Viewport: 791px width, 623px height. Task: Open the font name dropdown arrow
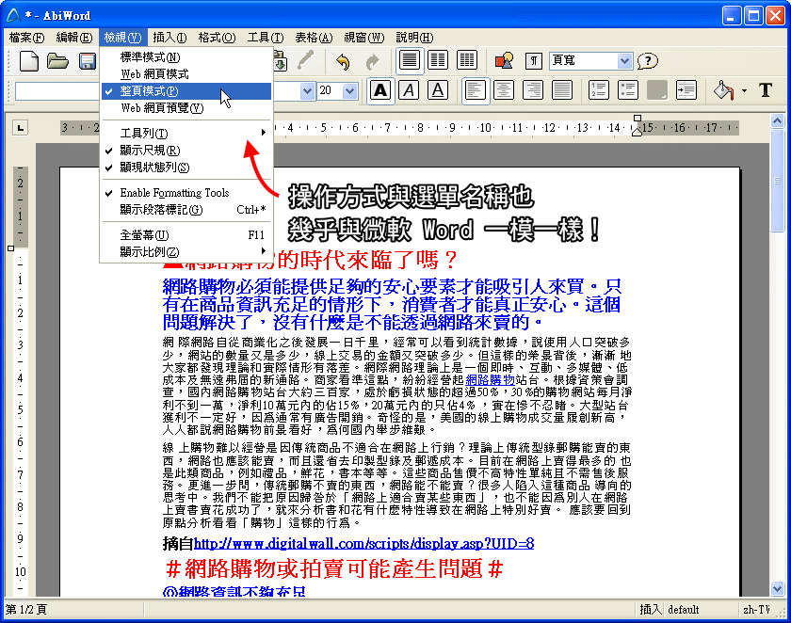[x=307, y=90]
